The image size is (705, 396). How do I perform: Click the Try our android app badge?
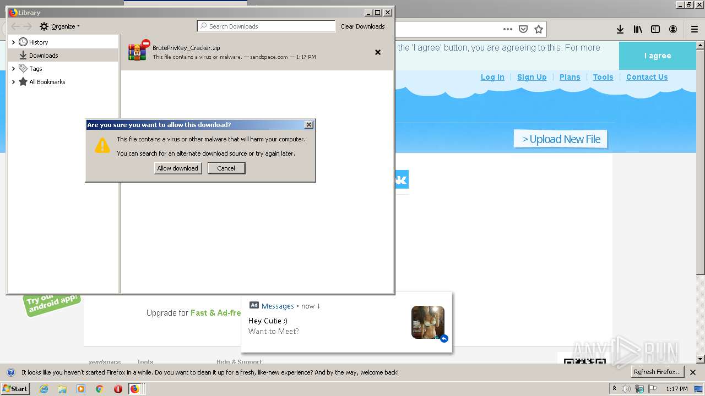coord(52,304)
